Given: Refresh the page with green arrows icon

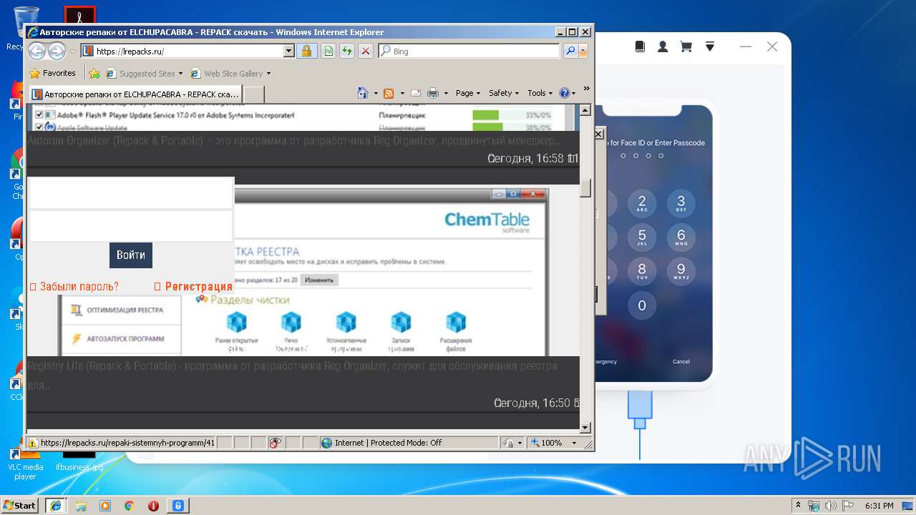Looking at the screenshot, I should click(x=346, y=51).
